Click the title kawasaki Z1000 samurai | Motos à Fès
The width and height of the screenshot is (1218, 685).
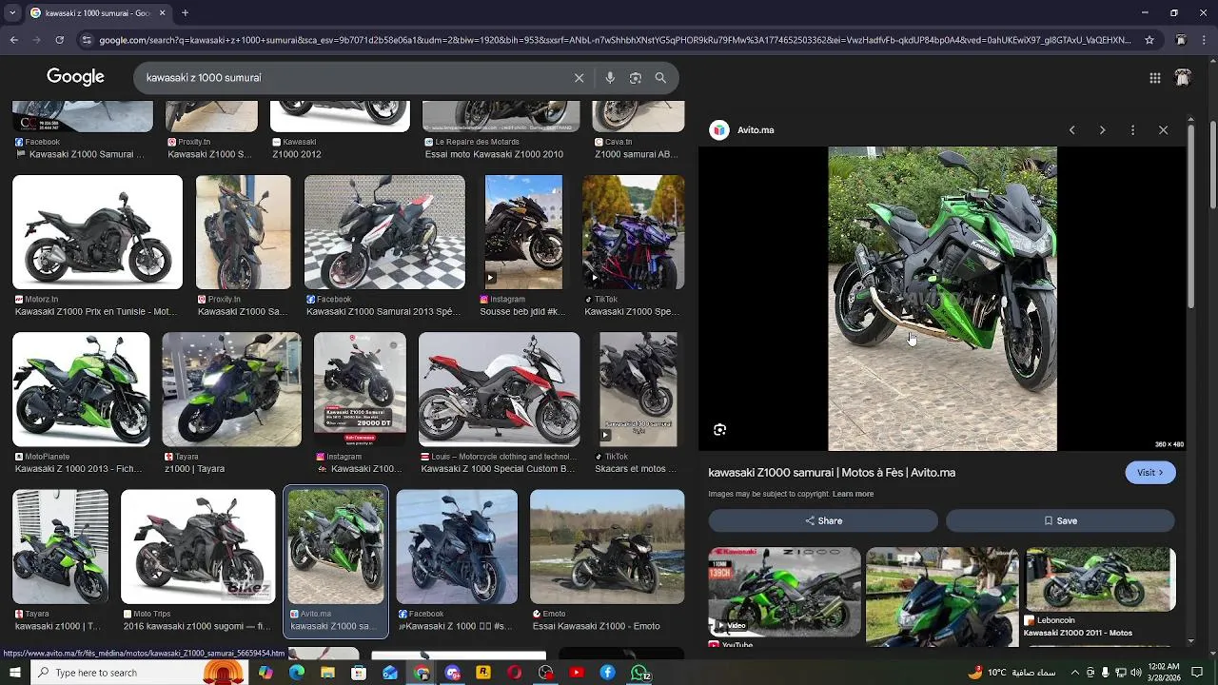click(832, 473)
